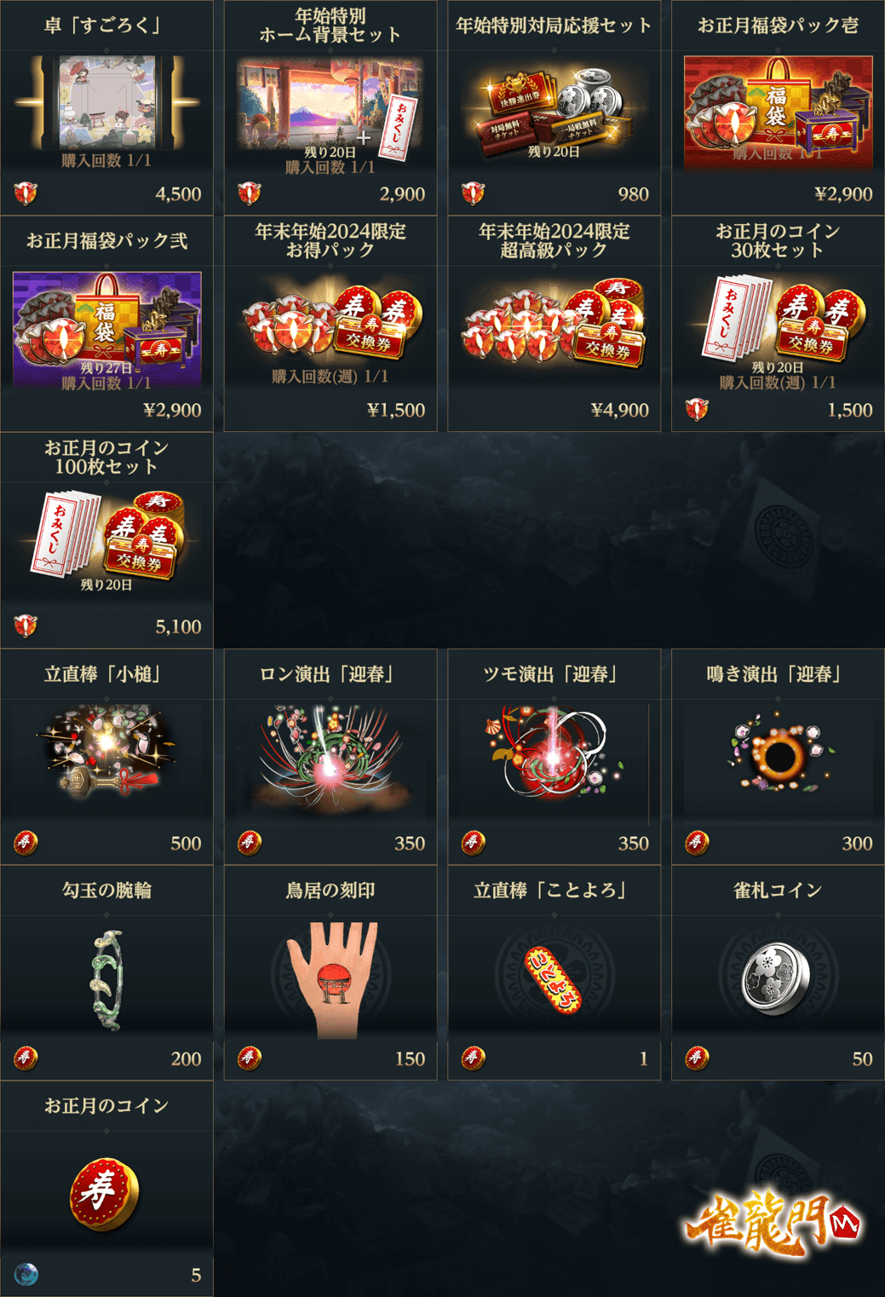This screenshot has height=1297, width=885.
Task: Open the お正月のコイン100枚セット icon
Action: click(x=106, y=535)
